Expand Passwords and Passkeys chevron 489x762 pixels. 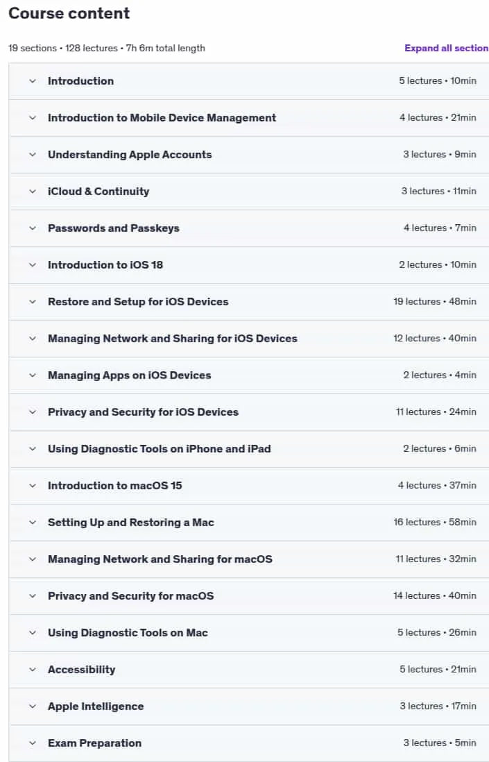pyautogui.click(x=33, y=228)
